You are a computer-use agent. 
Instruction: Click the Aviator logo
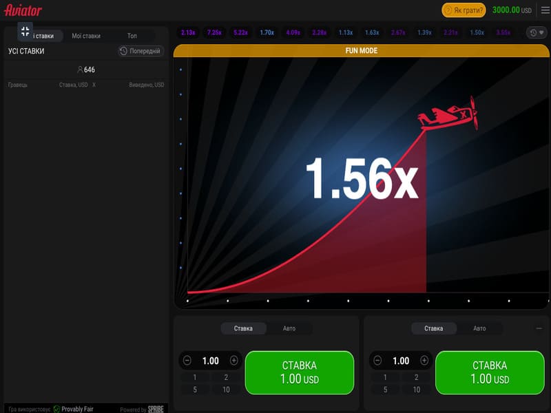pyautogui.click(x=23, y=10)
